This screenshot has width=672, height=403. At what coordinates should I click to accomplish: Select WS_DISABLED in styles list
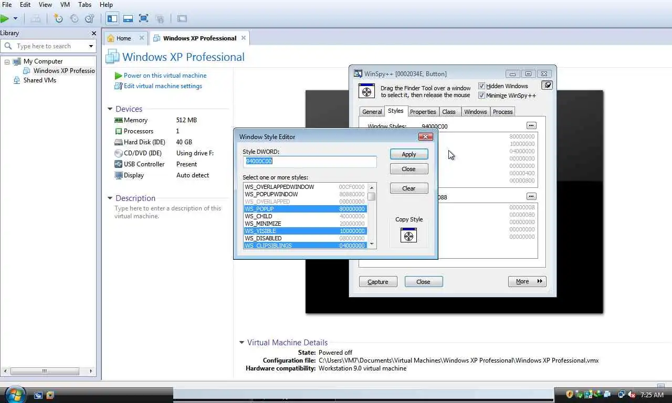click(x=305, y=238)
